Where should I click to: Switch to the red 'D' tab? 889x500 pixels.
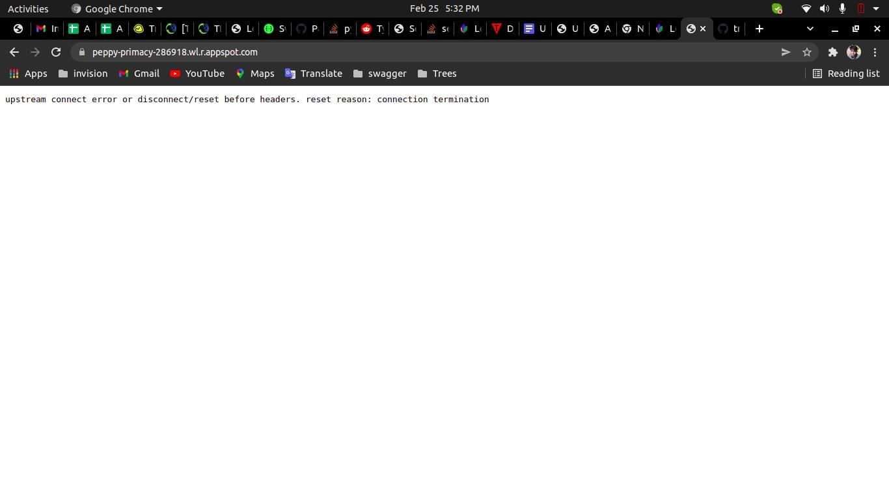[x=502, y=29]
